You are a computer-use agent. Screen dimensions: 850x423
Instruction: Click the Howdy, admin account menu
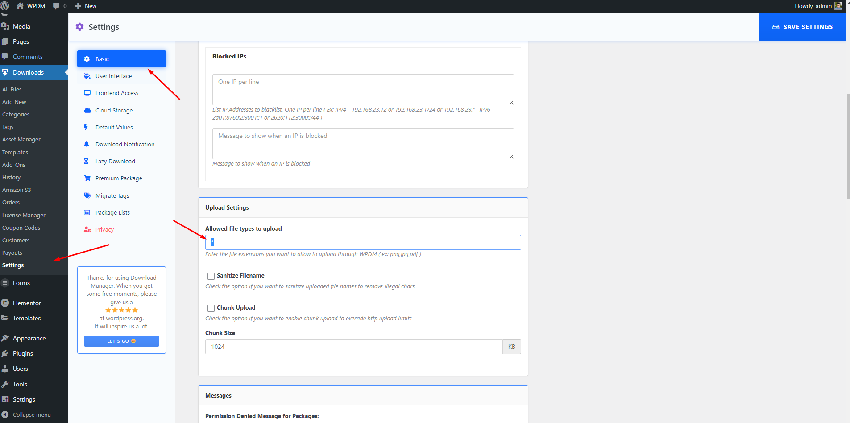(818, 6)
